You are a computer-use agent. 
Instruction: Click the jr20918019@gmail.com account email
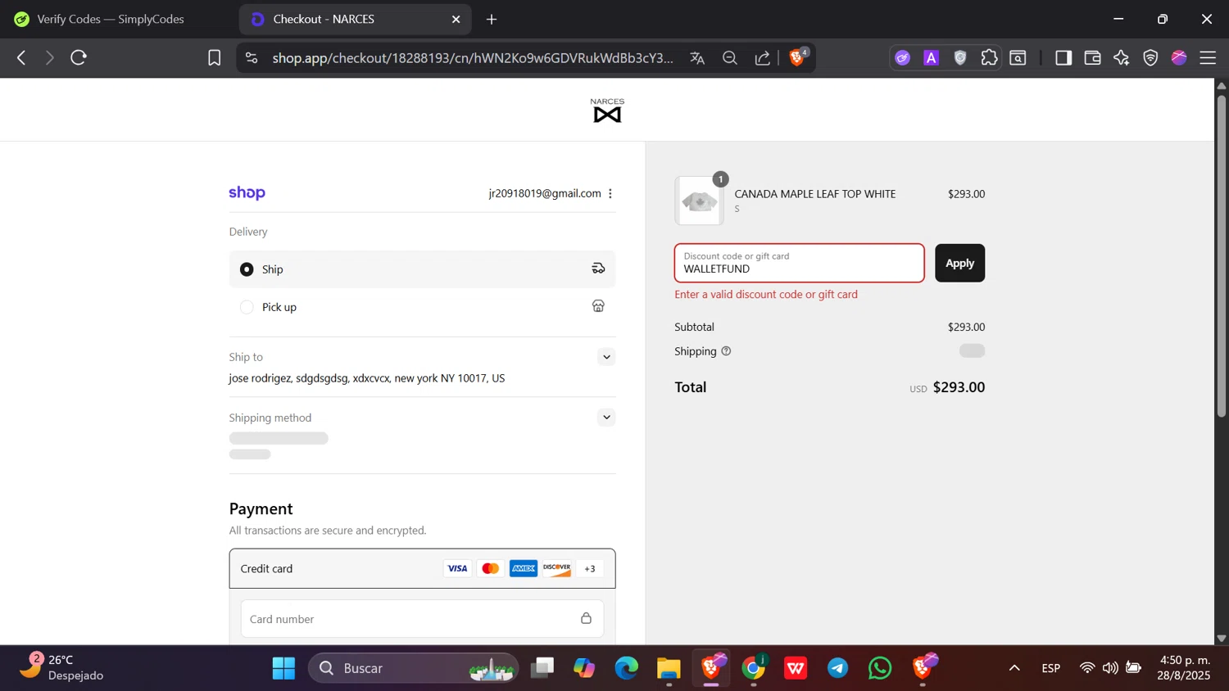click(x=545, y=194)
